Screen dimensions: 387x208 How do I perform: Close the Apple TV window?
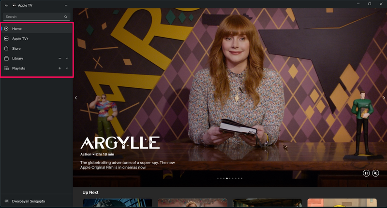point(381,4)
